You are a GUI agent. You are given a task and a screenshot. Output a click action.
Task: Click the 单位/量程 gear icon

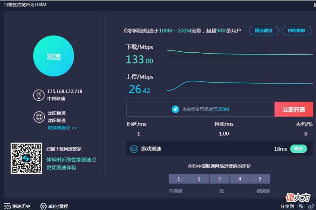pos(43,206)
